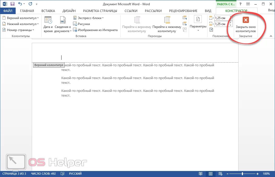275x177 pixels.
Task: Click header-from-top 1,25 см field
Action: (222, 18)
